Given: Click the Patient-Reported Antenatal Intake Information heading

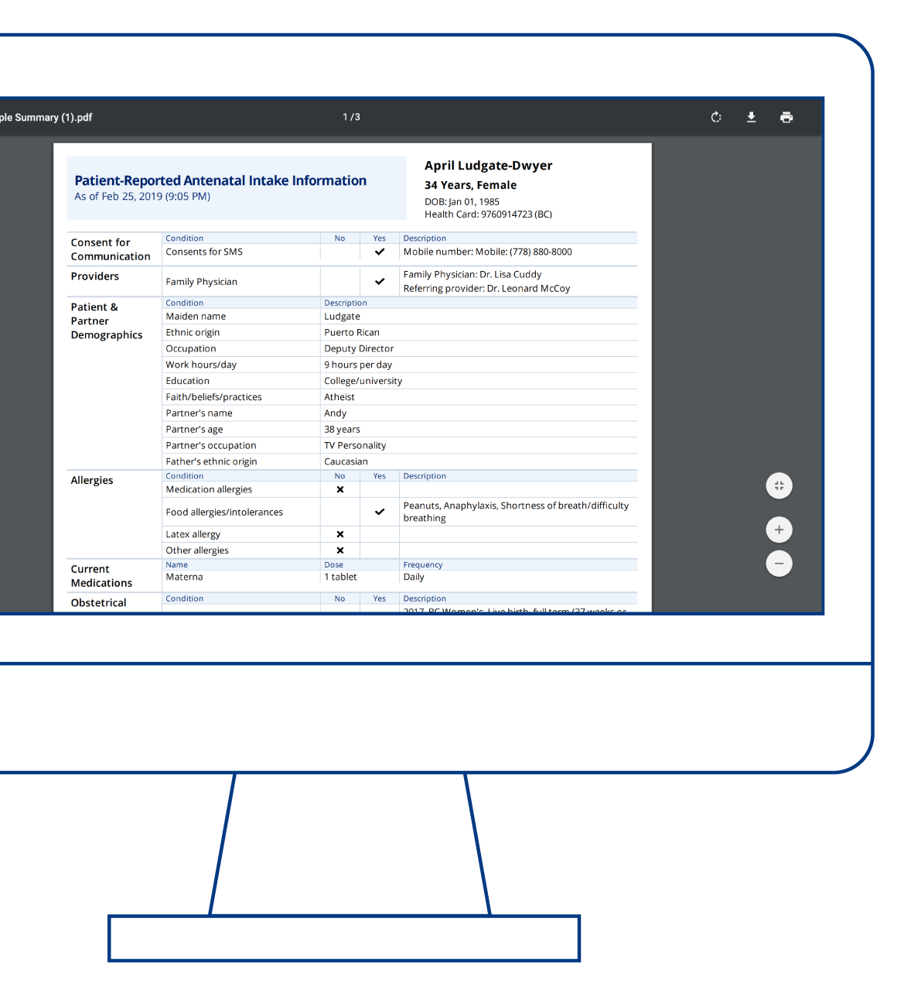Looking at the screenshot, I should pyautogui.click(x=220, y=180).
